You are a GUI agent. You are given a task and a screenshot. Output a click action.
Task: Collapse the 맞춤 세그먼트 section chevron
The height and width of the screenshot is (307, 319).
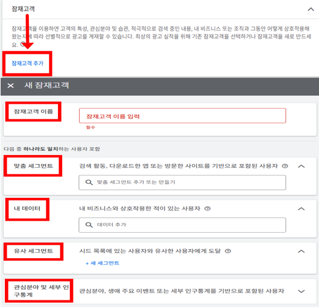pos(302,166)
